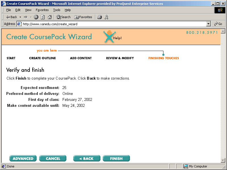This screenshot has width=227, height=170.
Task: Expand the Back history dropdown arrow
Action: click(20, 17)
